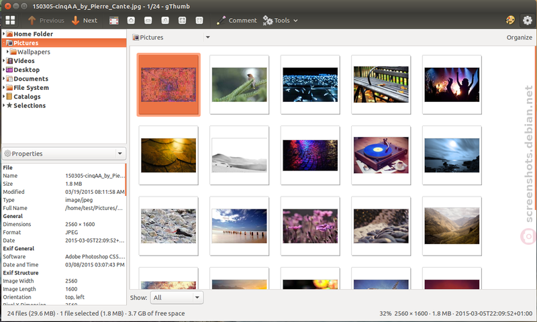Select the colorful cobblestone thumbnail
This screenshot has height=322, width=537.
(310, 156)
